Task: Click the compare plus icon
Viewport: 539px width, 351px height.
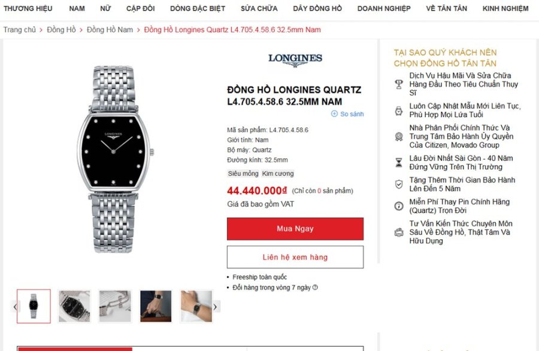Action: (x=334, y=114)
